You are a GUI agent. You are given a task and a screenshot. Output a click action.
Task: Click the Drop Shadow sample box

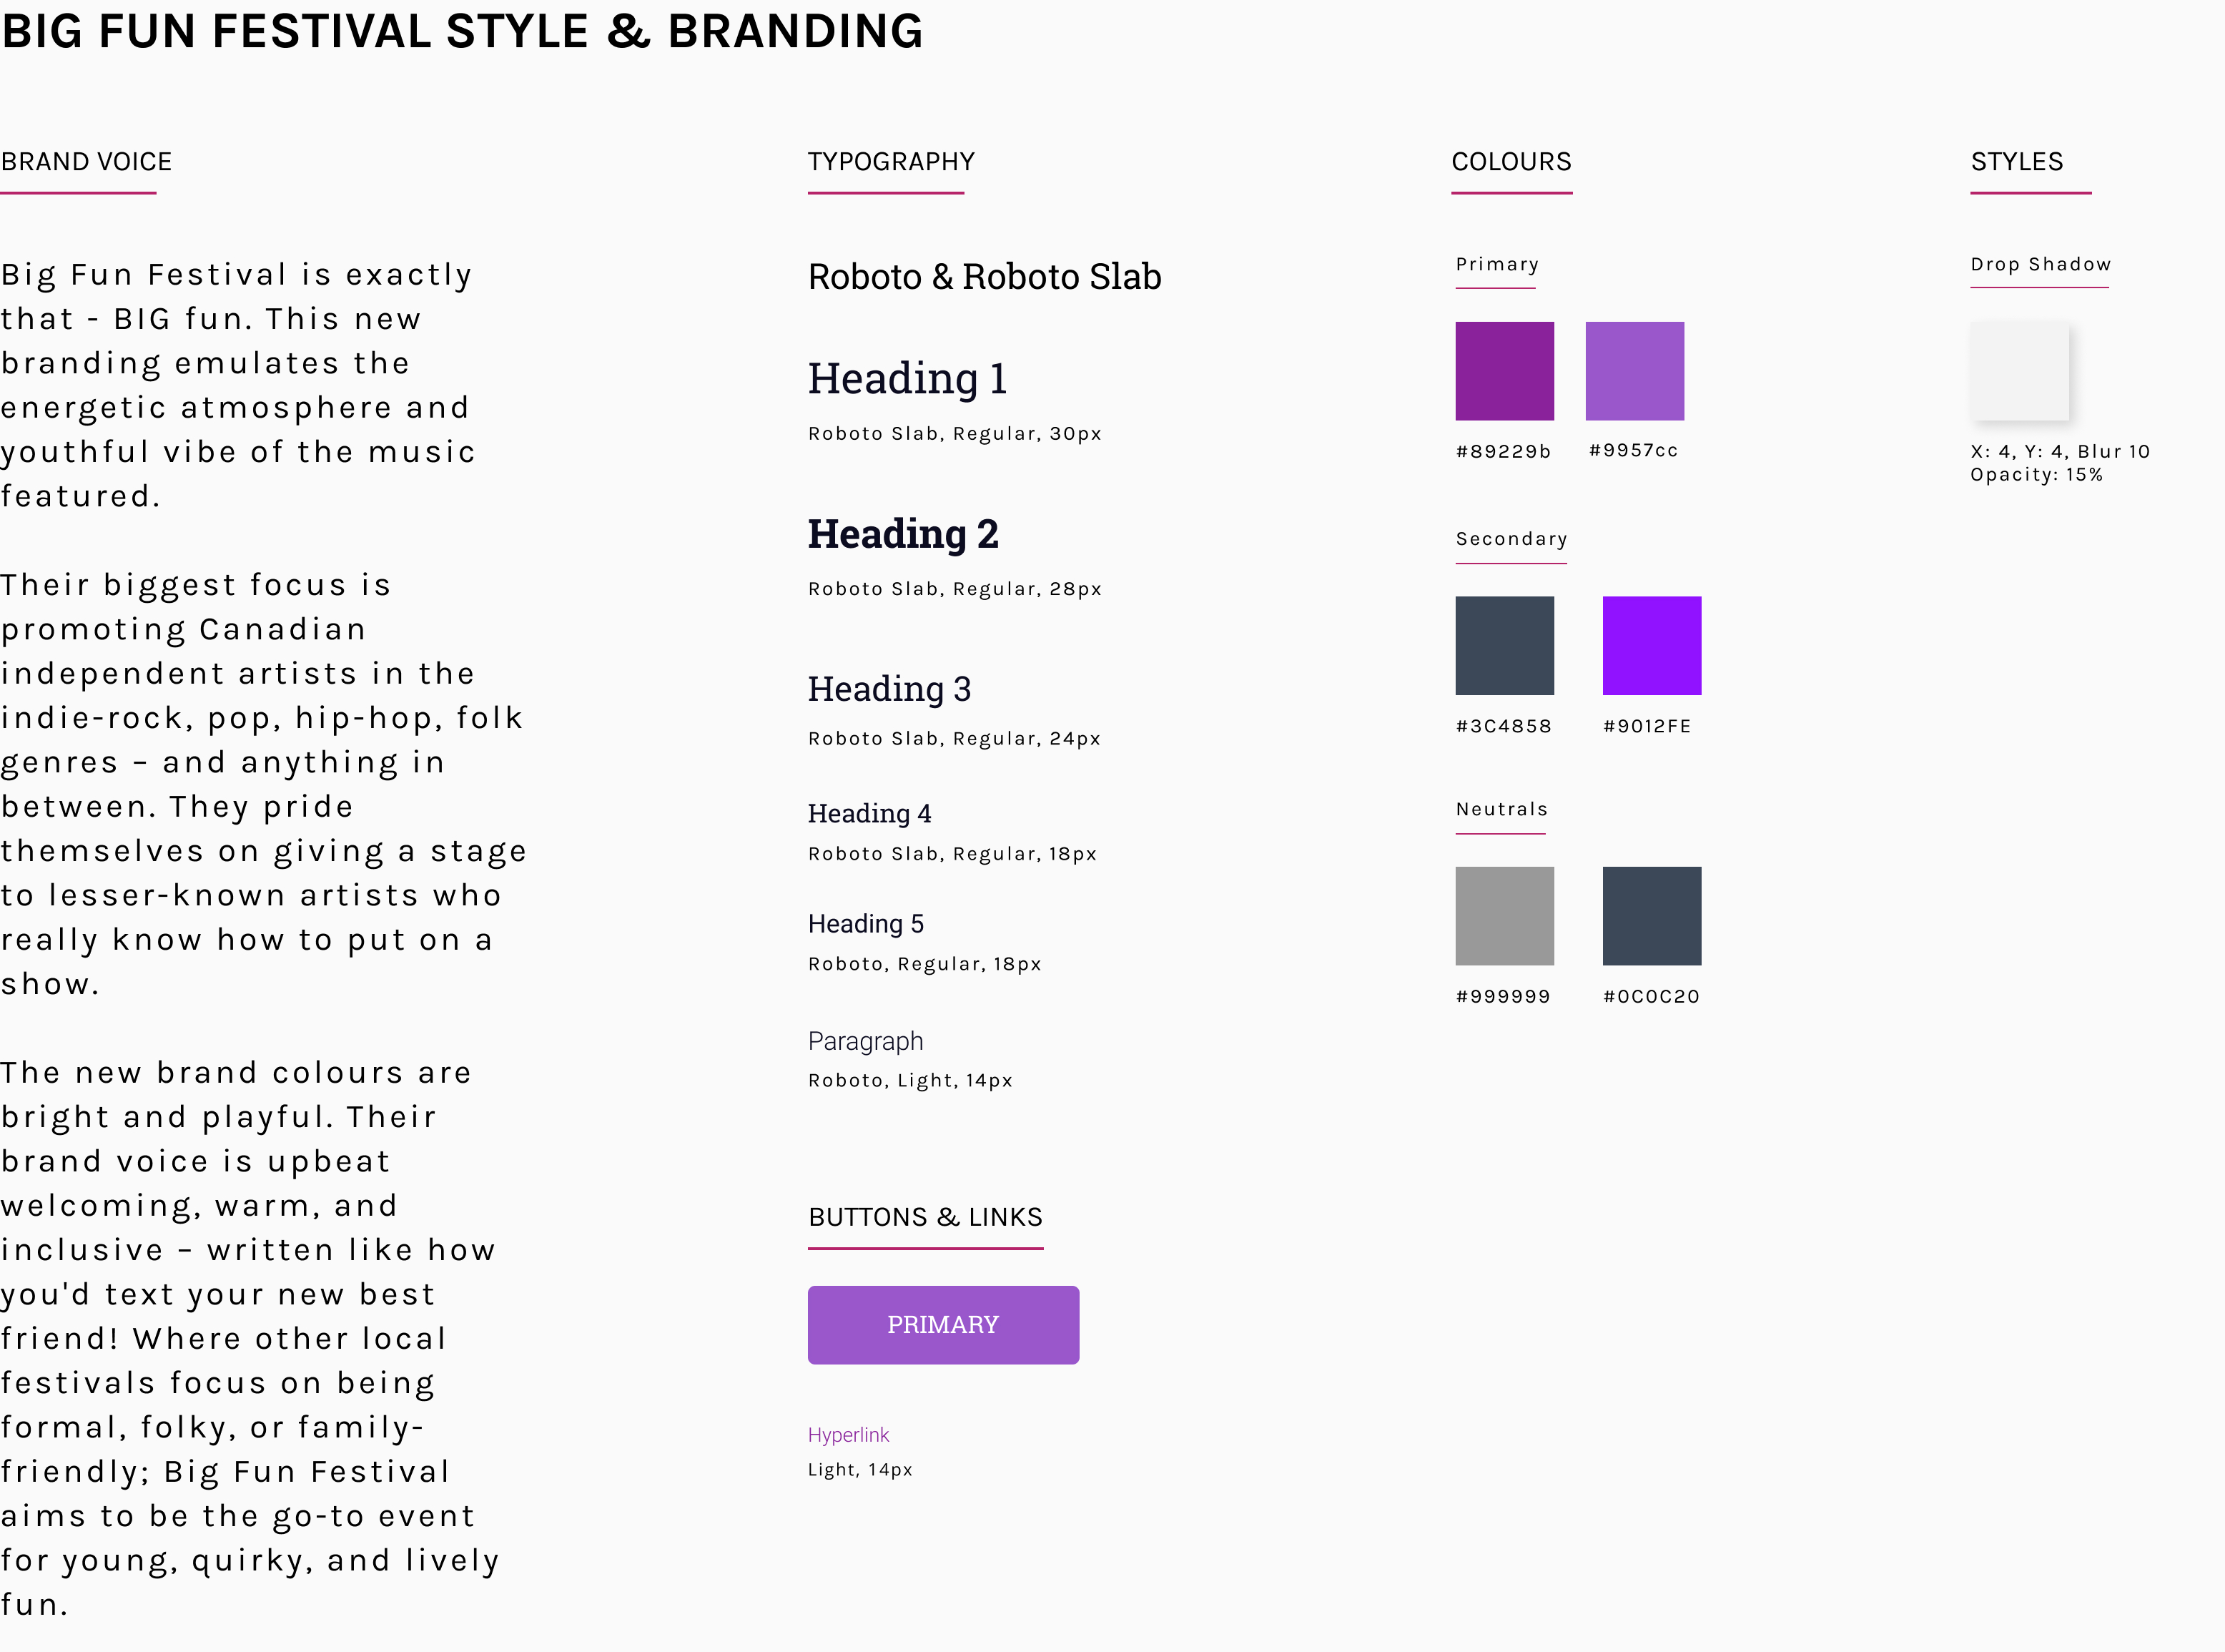click(2019, 371)
